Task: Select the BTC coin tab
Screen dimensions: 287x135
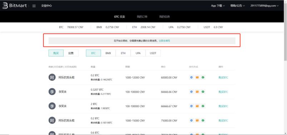Action: point(94,53)
